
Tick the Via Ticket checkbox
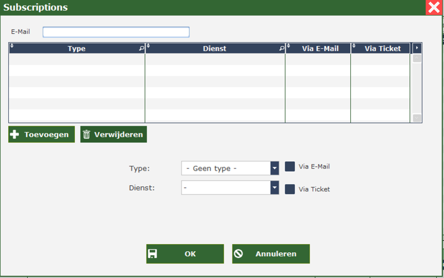[290, 189]
